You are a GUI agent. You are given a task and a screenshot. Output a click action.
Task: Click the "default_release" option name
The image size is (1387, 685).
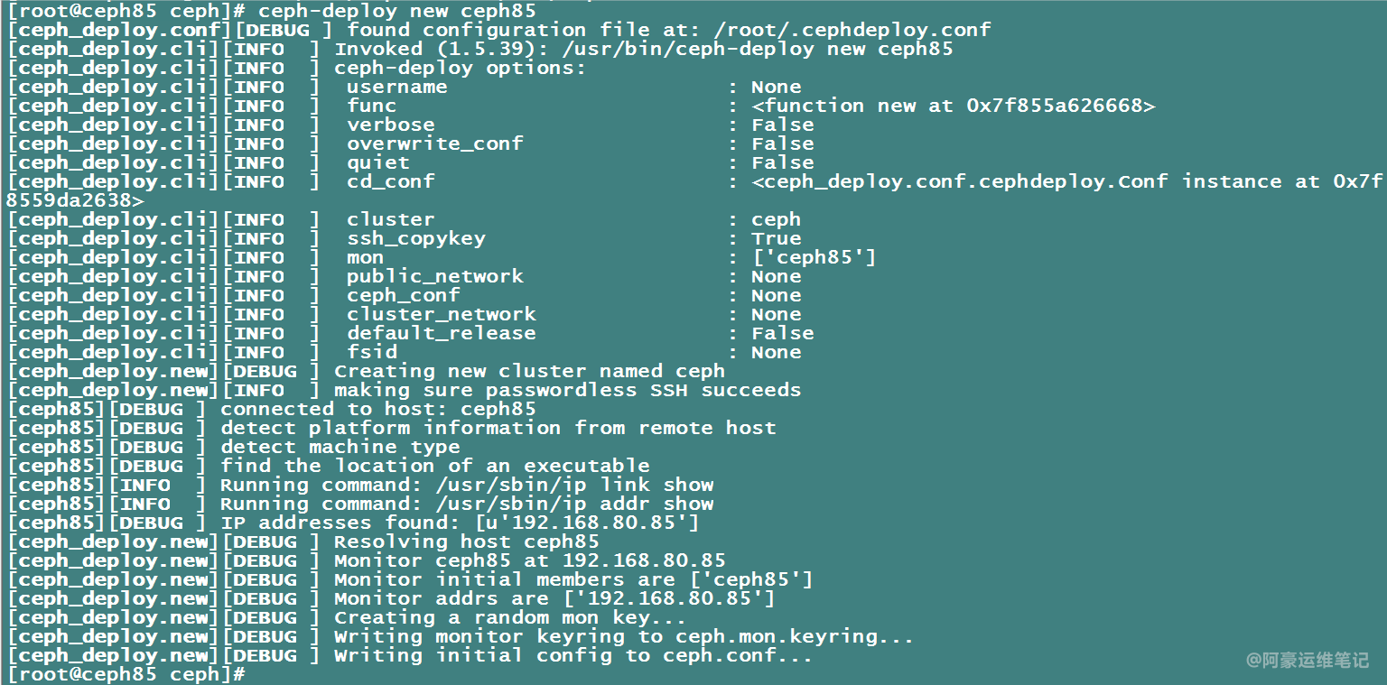[x=441, y=333]
